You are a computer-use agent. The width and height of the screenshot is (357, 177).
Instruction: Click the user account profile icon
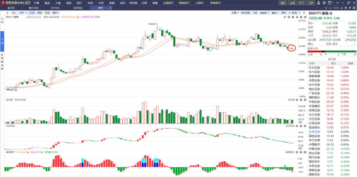click(x=319, y=3)
